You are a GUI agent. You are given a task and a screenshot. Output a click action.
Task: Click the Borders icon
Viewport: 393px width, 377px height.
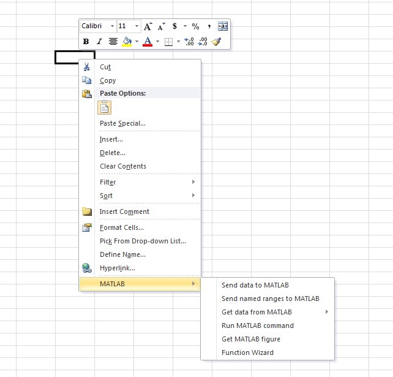pos(168,42)
